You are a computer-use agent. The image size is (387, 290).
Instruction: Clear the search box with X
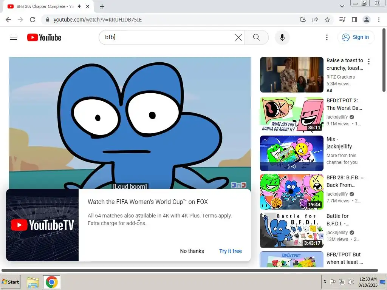point(238,37)
